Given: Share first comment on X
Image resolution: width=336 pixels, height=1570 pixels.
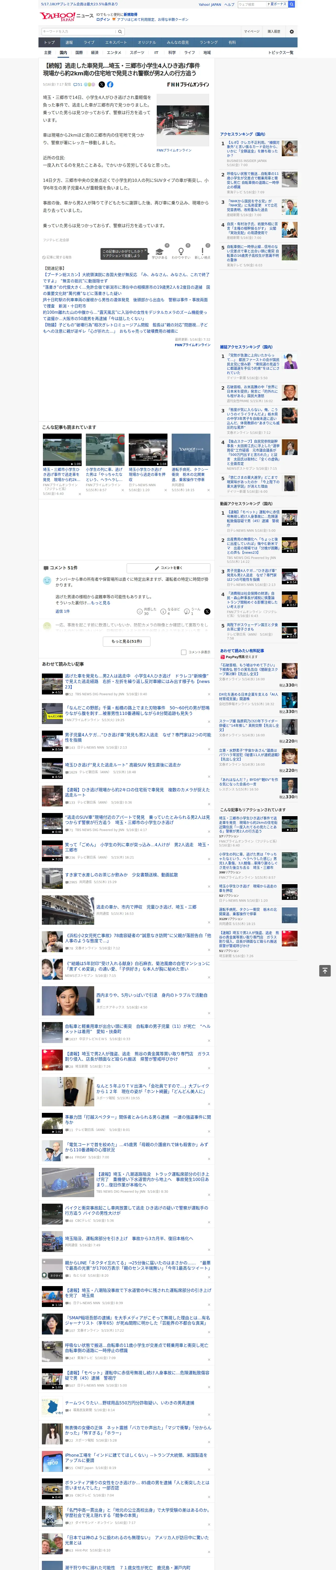Looking at the screenshot, I should (207, 611).
